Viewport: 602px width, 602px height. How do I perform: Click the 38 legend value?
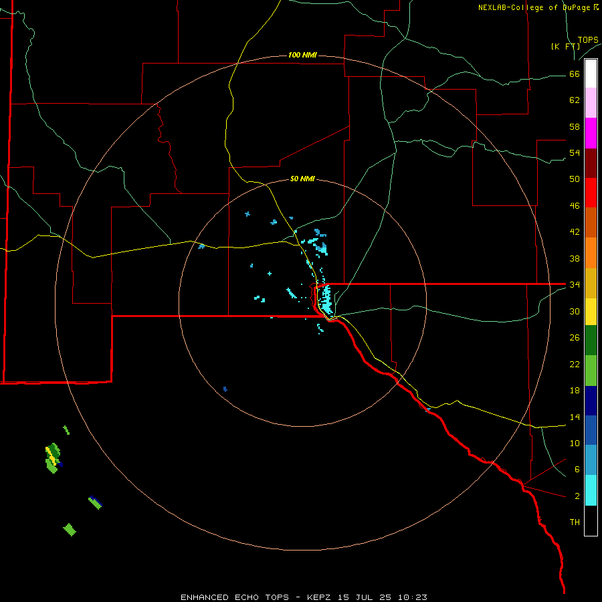(575, 258)
